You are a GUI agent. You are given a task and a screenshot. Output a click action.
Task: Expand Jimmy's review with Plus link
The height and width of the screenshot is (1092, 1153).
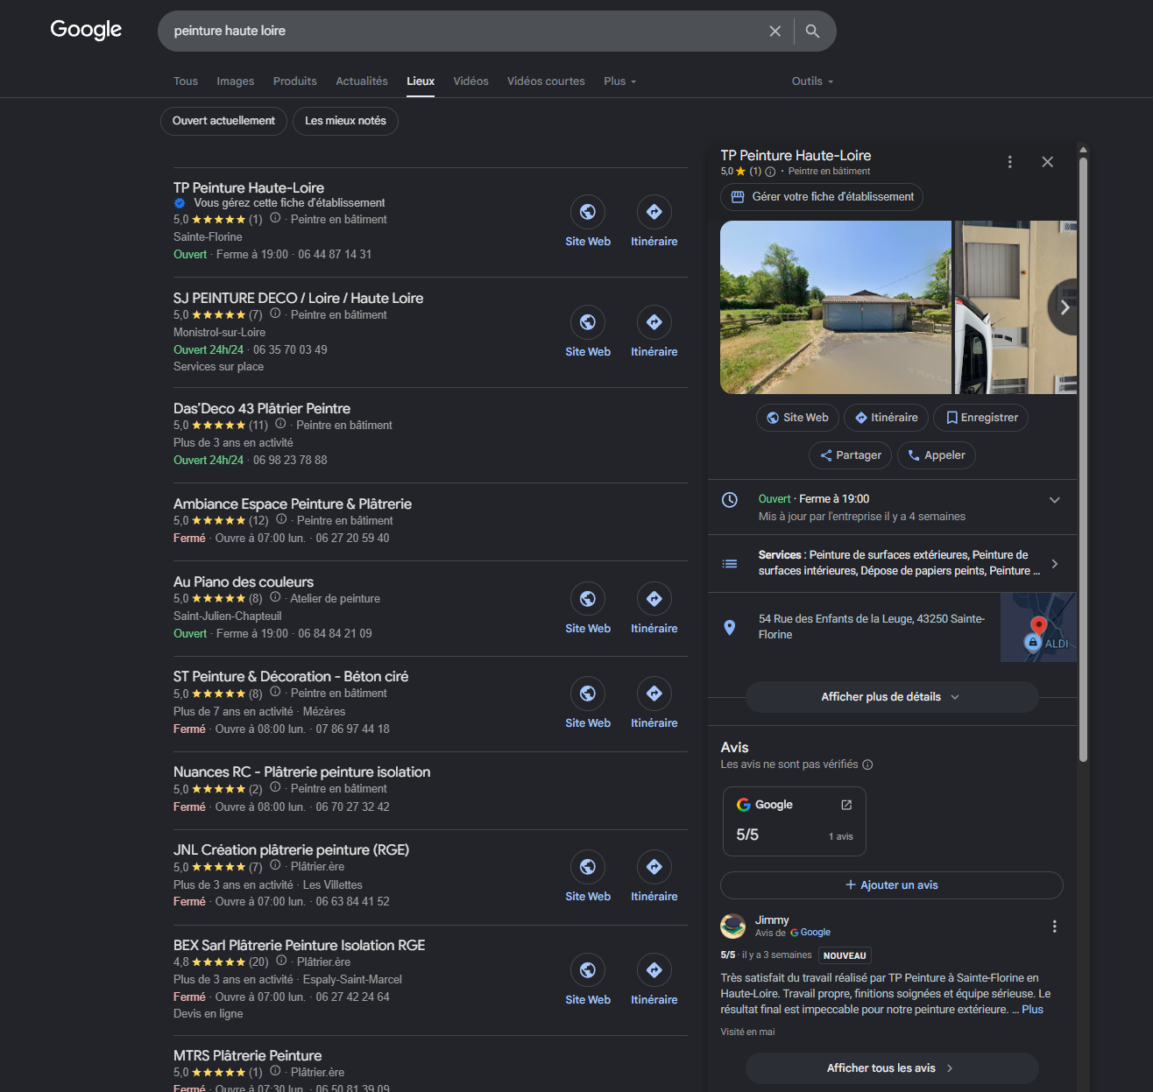click(x=1032, y=1010)
